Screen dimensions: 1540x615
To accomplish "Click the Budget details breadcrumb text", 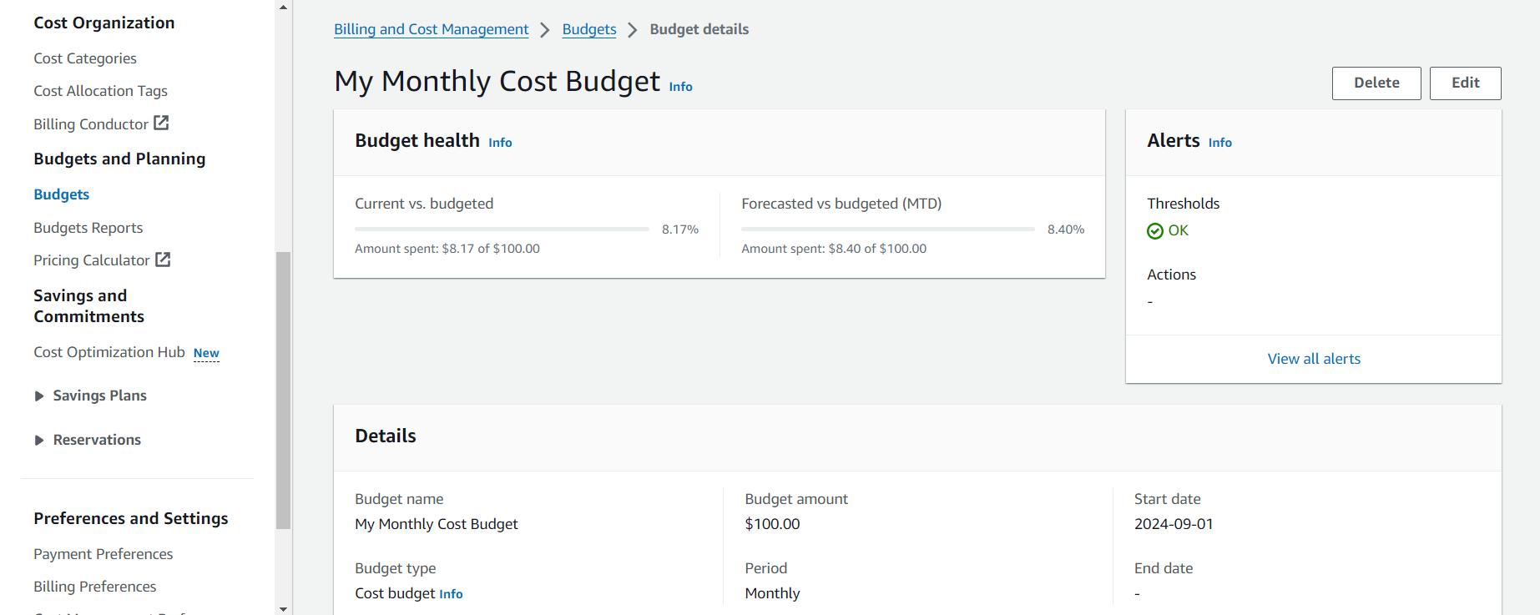I will click(699, 29).
